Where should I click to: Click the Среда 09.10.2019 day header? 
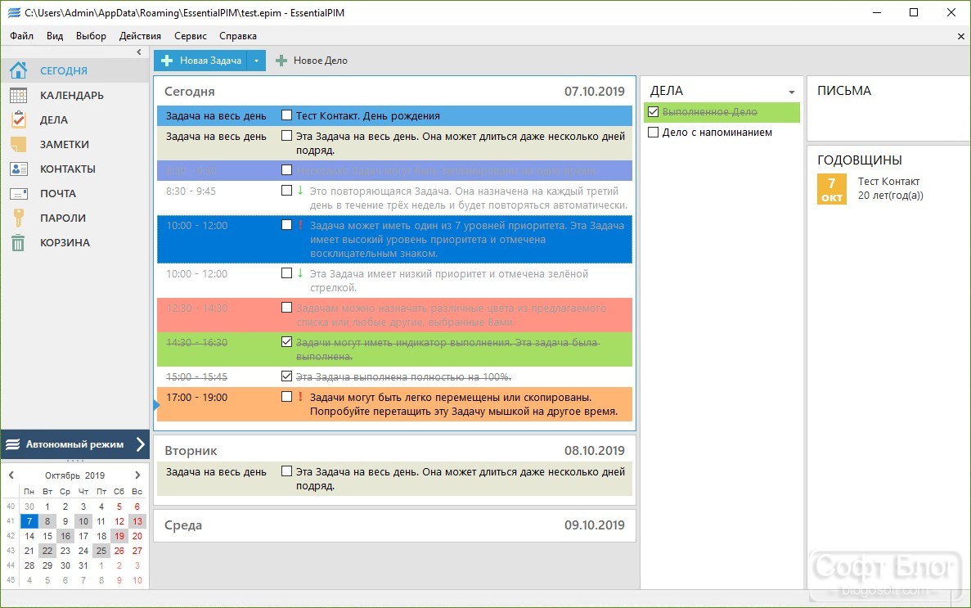coord(394,525)
